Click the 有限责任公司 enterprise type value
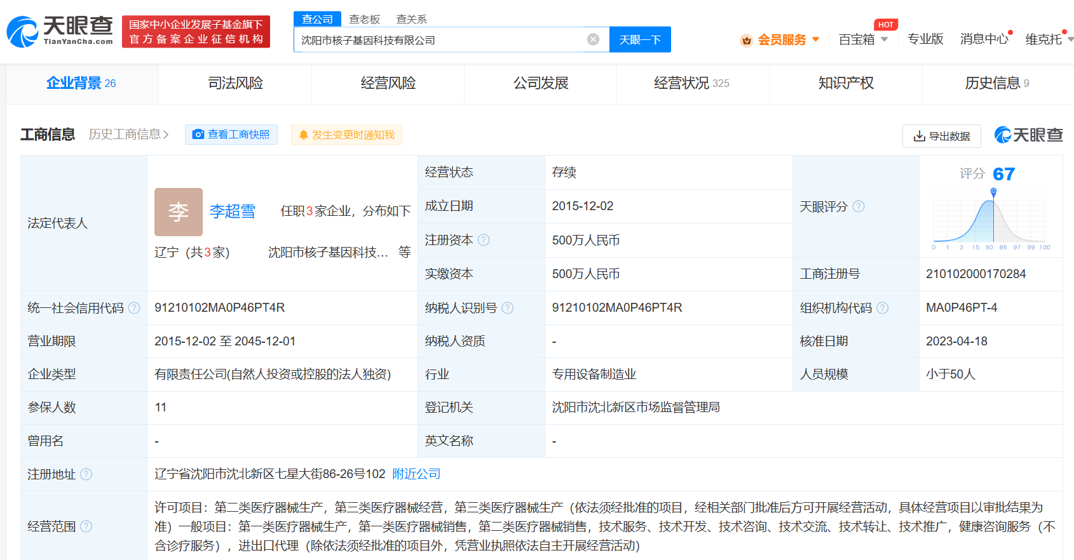The width and height of the screenshot is (1074, 560). pos(273,375)
